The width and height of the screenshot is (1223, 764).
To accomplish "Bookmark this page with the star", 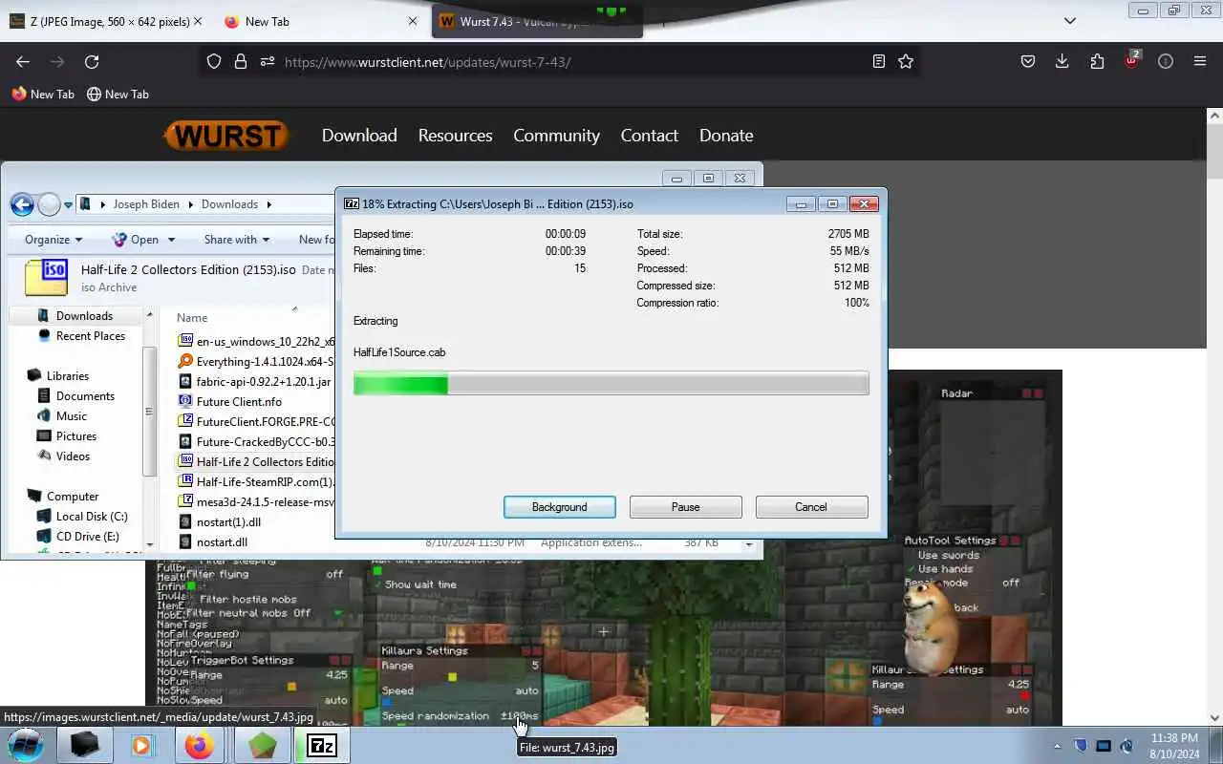I will tap(906, 61).
